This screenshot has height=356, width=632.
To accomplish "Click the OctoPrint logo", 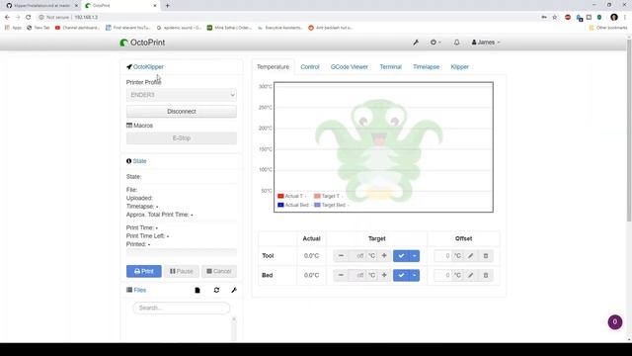I will tap(142, 43).
